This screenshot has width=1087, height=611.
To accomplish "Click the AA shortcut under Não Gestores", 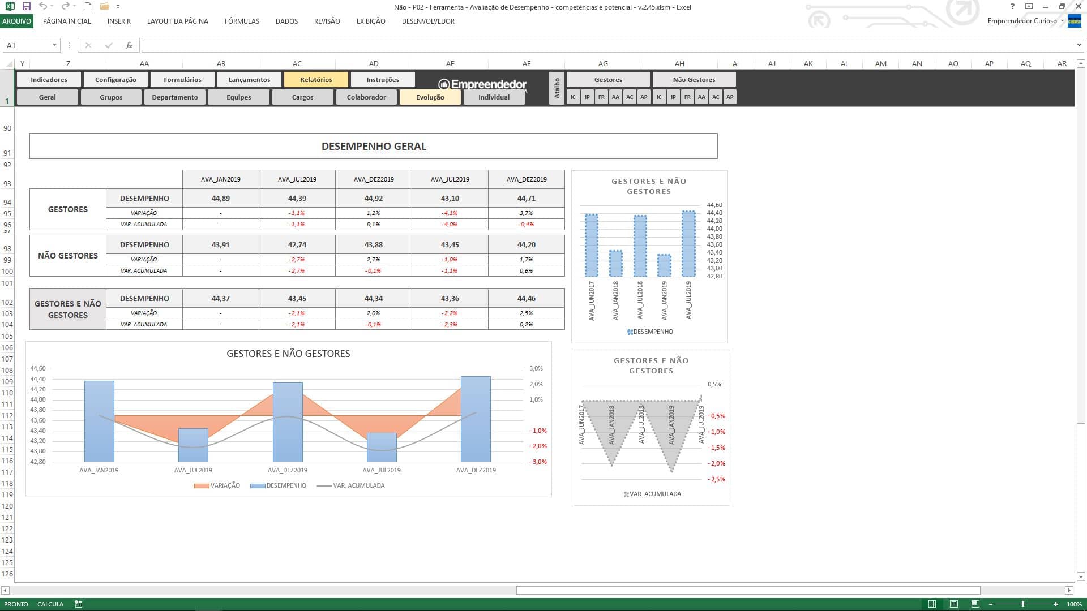I will tap(701, 97).
